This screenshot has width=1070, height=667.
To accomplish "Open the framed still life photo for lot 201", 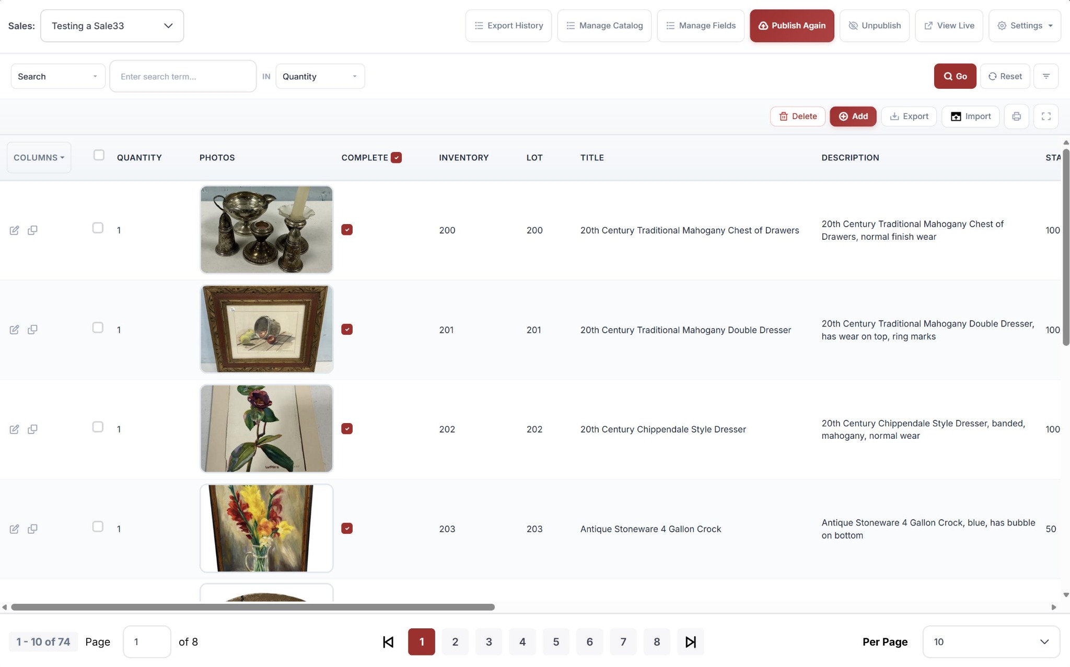I will [266, 329].
